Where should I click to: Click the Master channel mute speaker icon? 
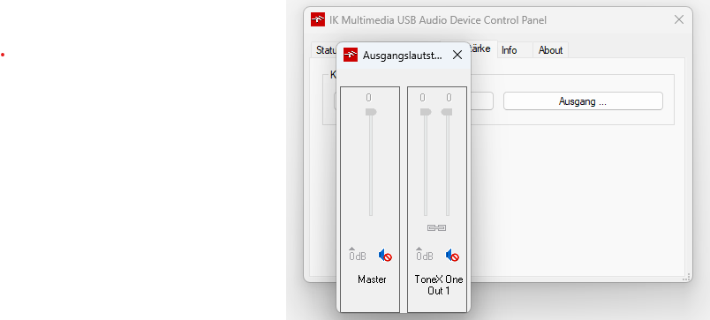(385, 256)
